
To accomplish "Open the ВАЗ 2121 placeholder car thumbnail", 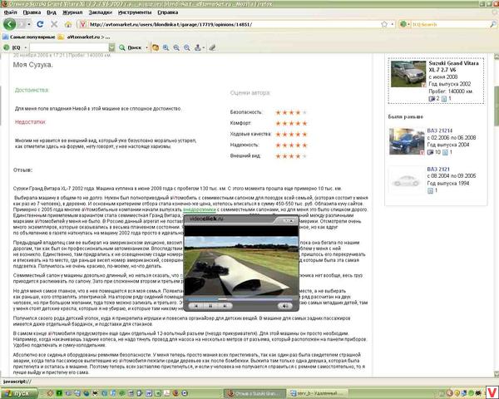I will click(x=407, y=180).
